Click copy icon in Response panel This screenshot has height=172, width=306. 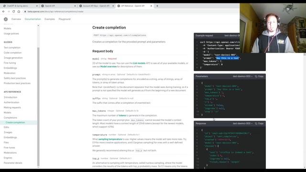(256, 124)
